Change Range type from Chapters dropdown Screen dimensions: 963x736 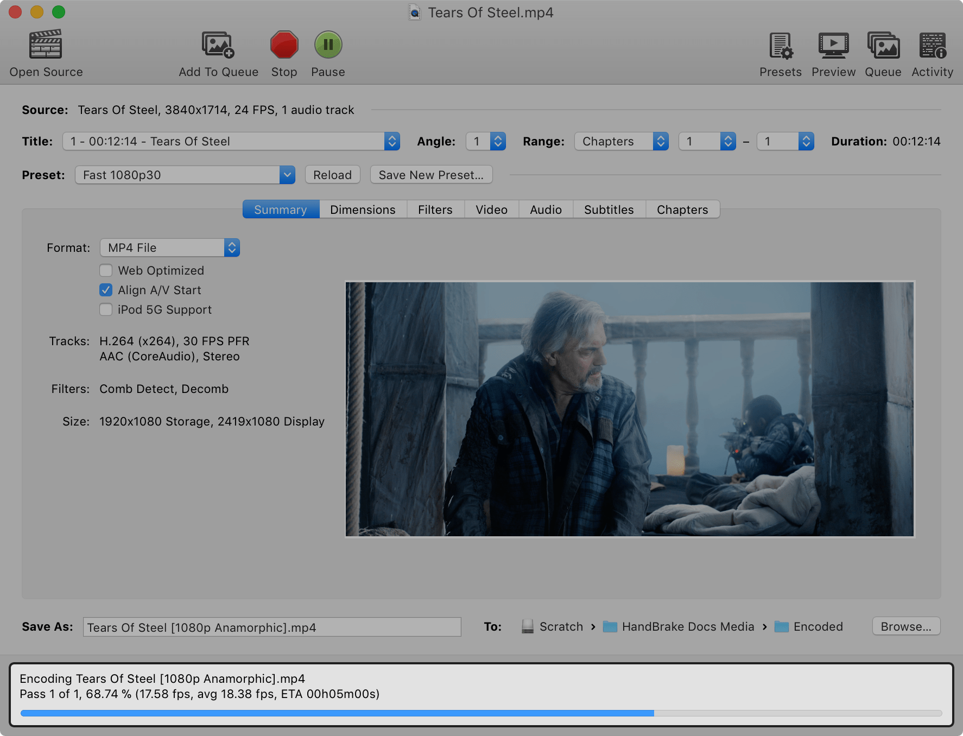[x=621, y=141]
